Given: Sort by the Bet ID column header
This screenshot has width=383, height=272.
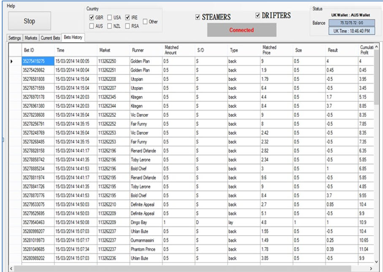Looking at the screenshot, I should 38,50.
